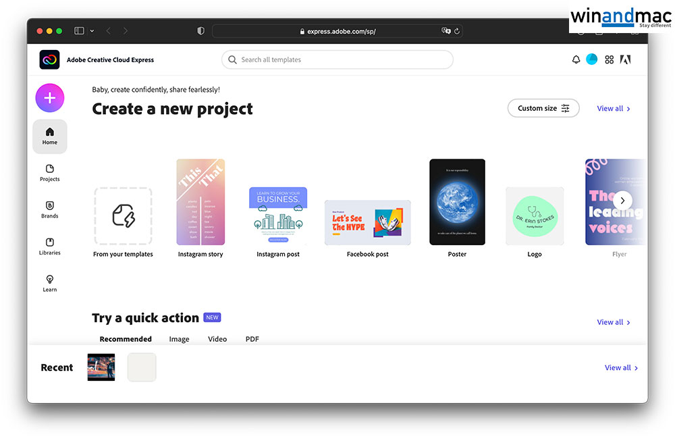Open the PDF quick action tab
The width and height of the screenshot is (675, 439).
(252, 339)
